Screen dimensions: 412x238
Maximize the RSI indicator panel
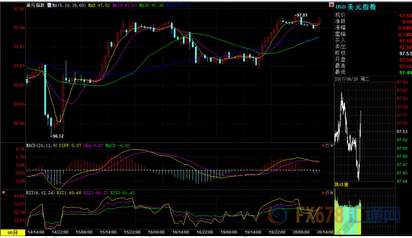[327, 193]
